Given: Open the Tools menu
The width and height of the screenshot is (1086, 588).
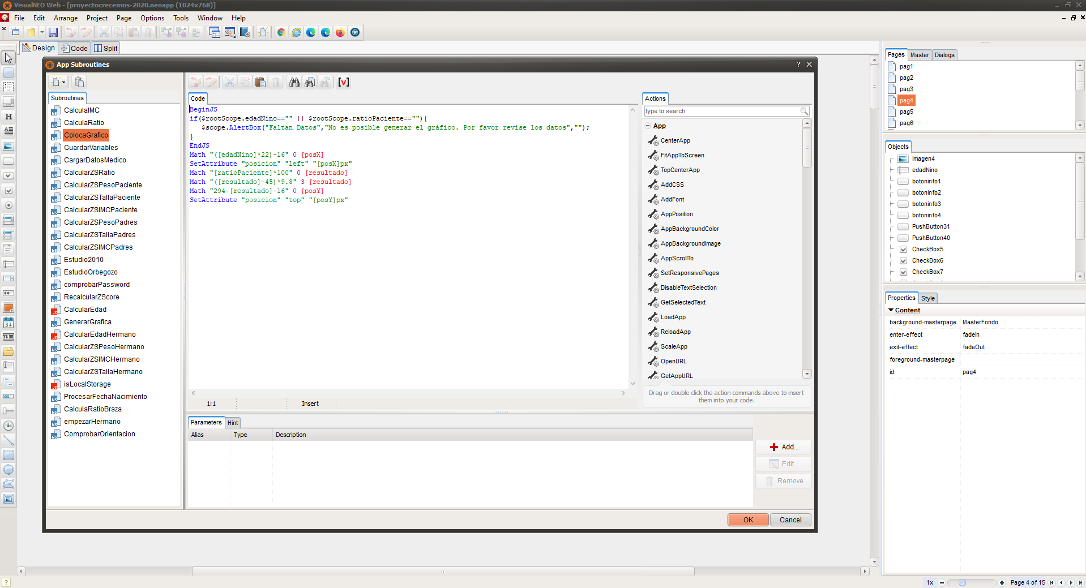Looking at the screenshot, I should [181, 18].
